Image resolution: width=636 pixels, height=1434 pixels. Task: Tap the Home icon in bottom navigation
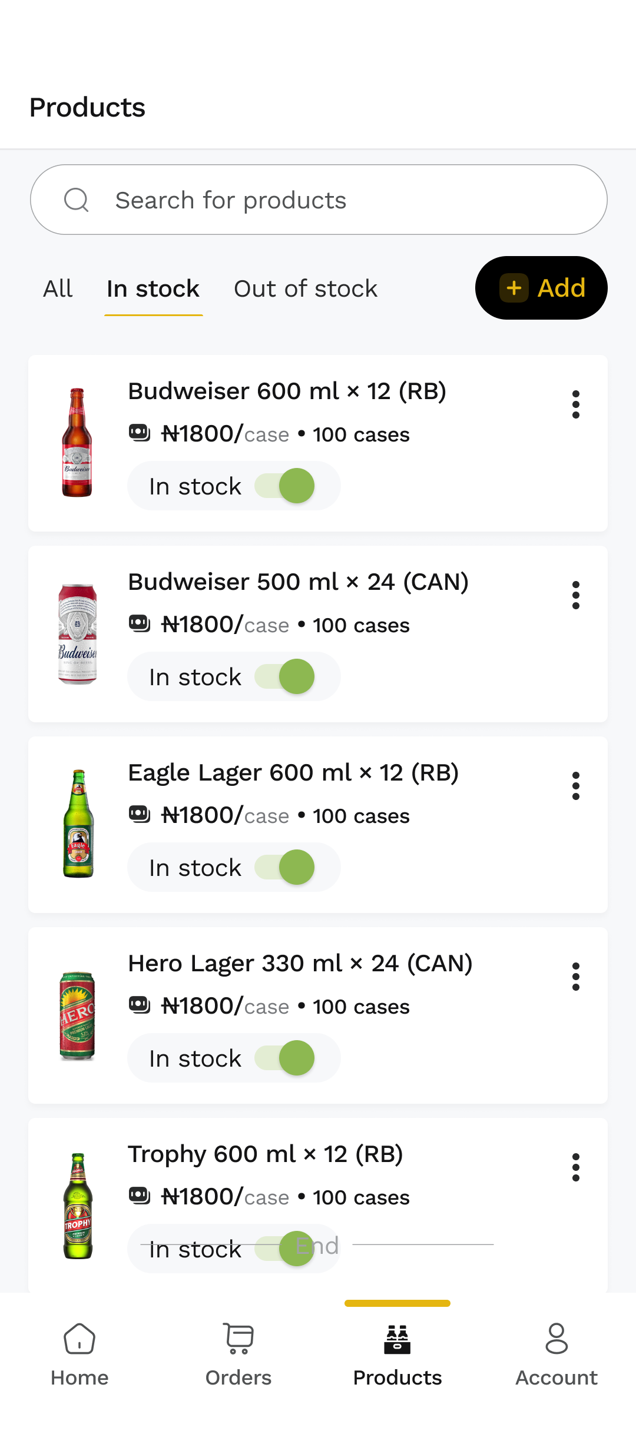pos(79,1339)
